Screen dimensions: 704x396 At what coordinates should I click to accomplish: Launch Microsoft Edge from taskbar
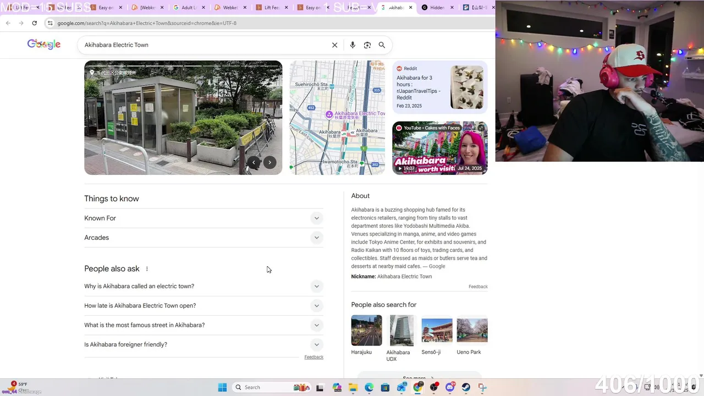(x=369, y=387)
